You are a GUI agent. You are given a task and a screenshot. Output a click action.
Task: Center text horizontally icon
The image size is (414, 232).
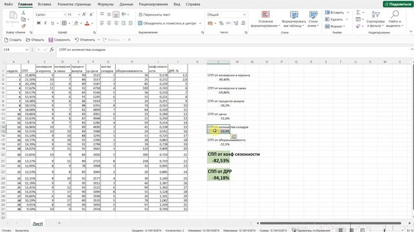[x=109, y=23]
